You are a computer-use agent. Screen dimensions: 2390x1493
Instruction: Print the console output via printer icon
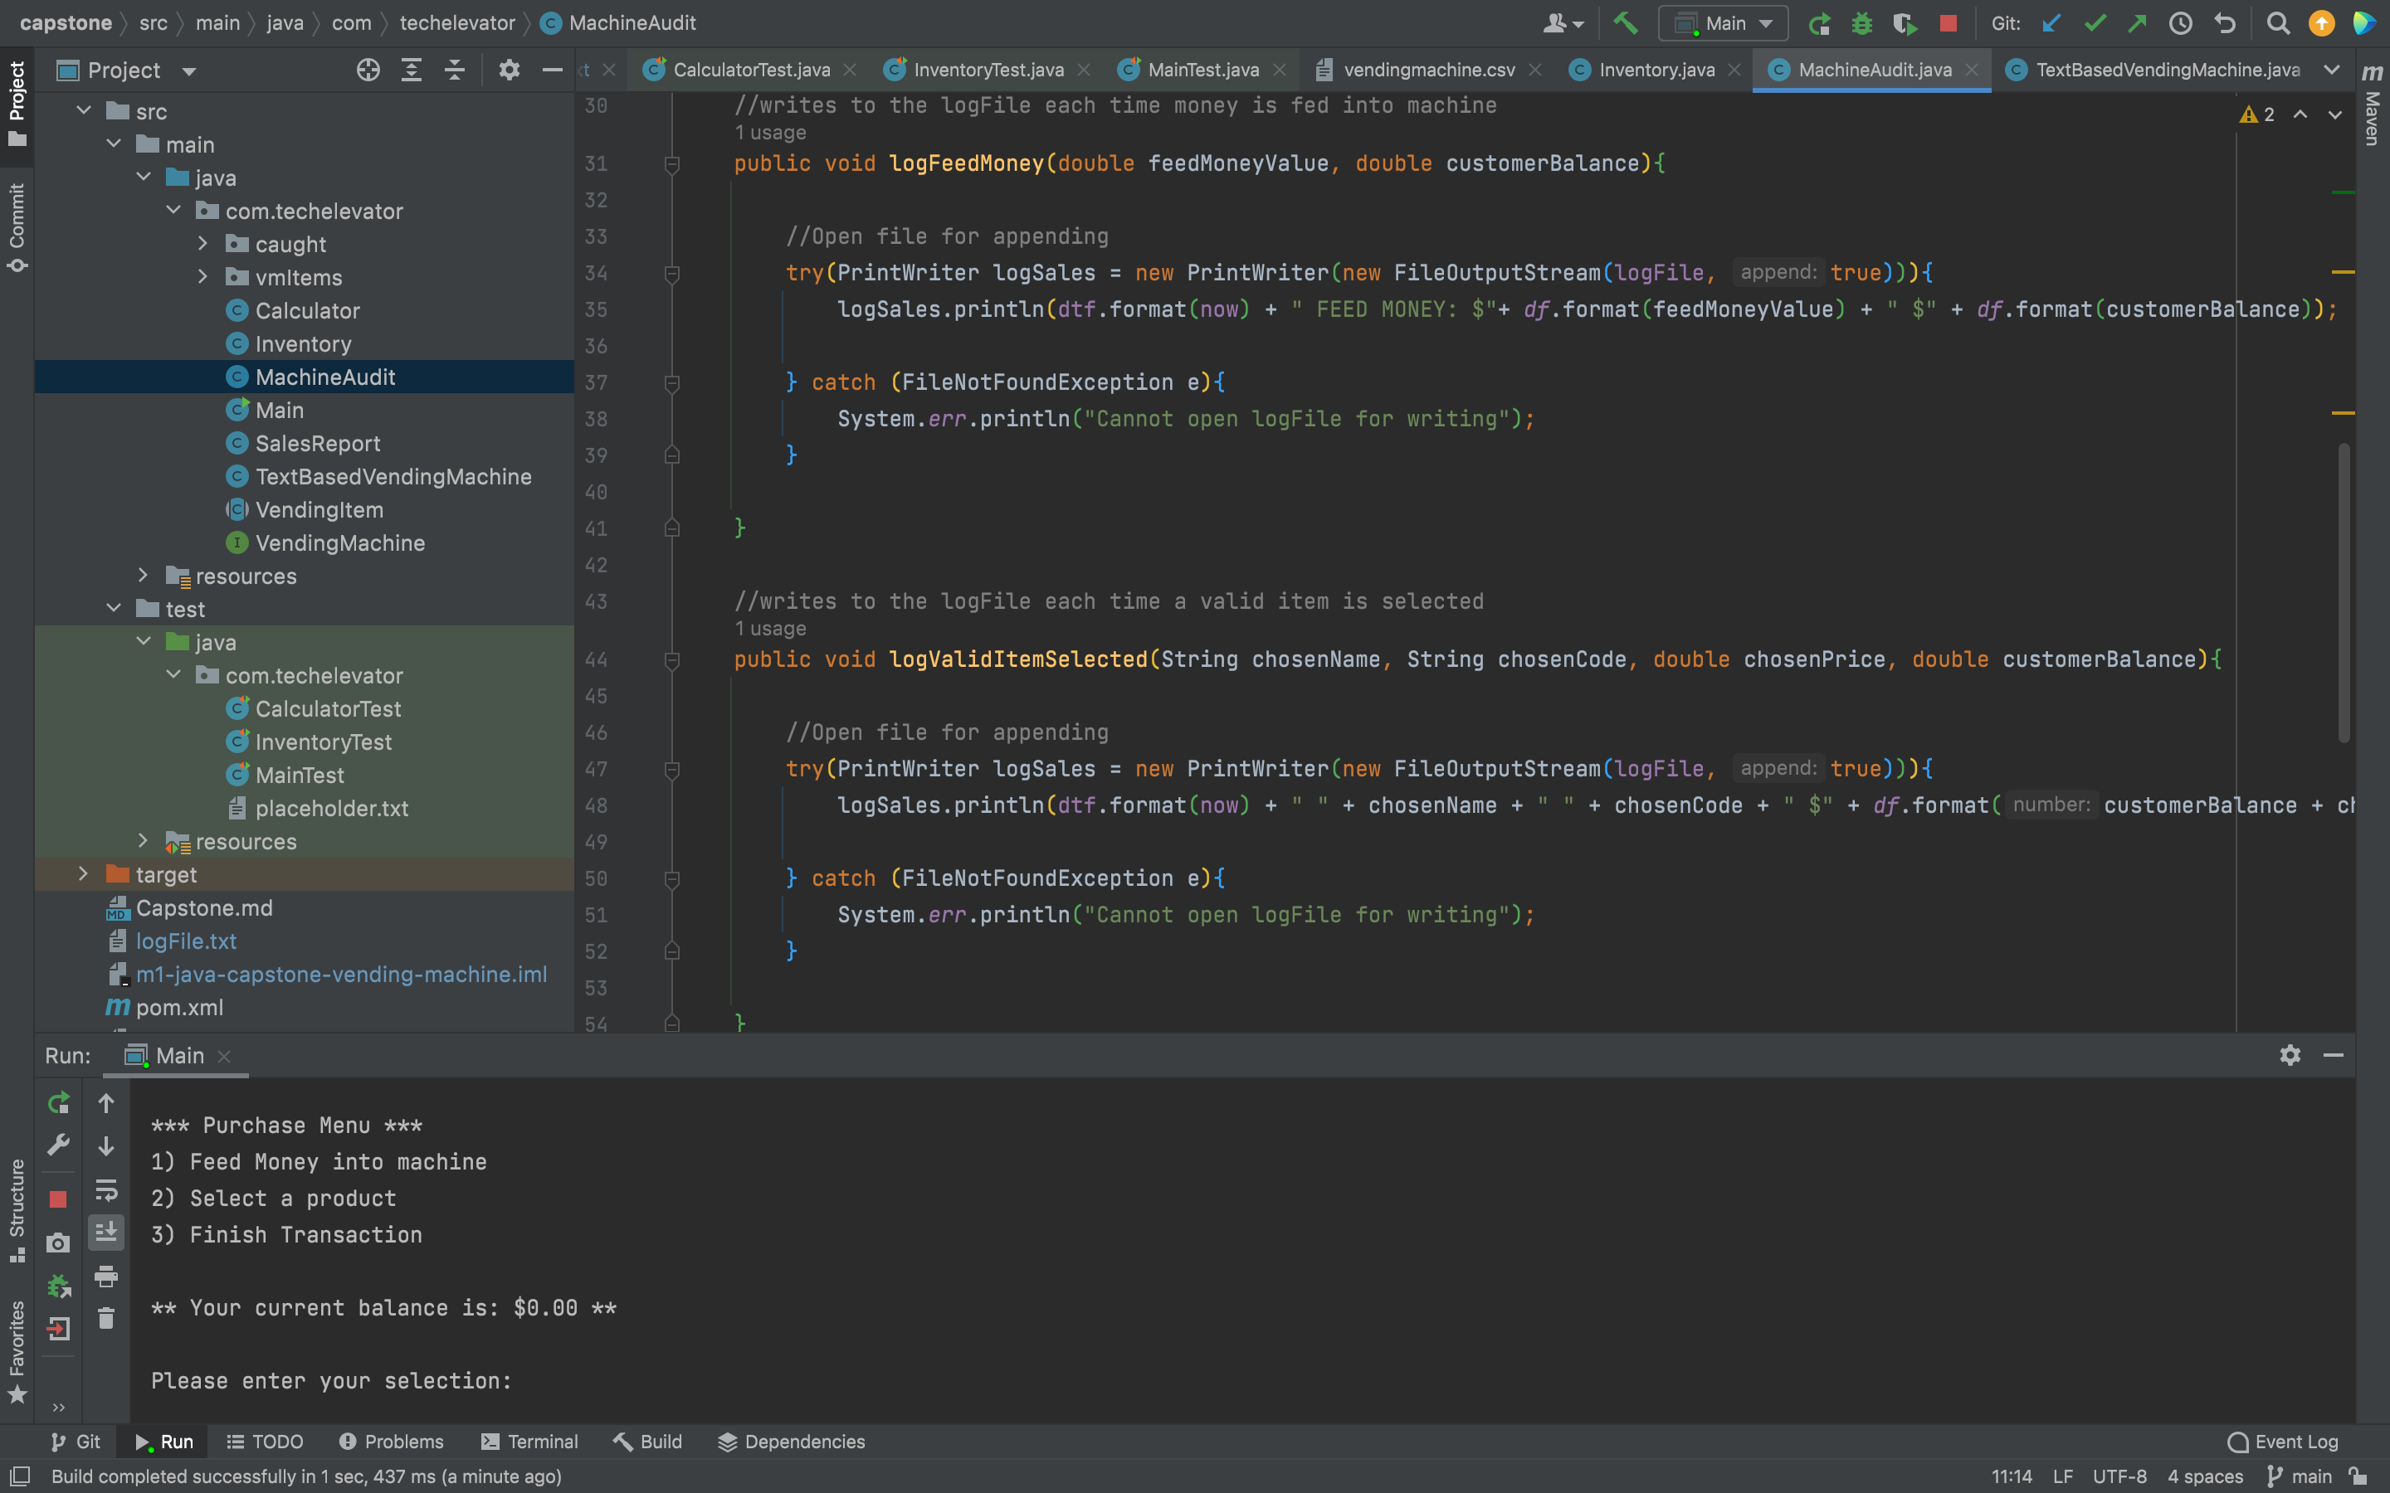[107, 1276]
